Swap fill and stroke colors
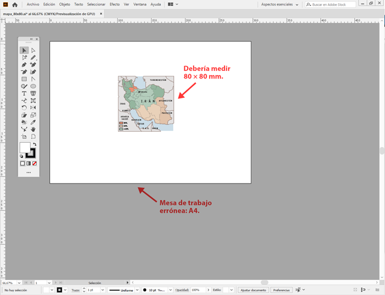This screenshot has width=385, height=295. point(34,144)
